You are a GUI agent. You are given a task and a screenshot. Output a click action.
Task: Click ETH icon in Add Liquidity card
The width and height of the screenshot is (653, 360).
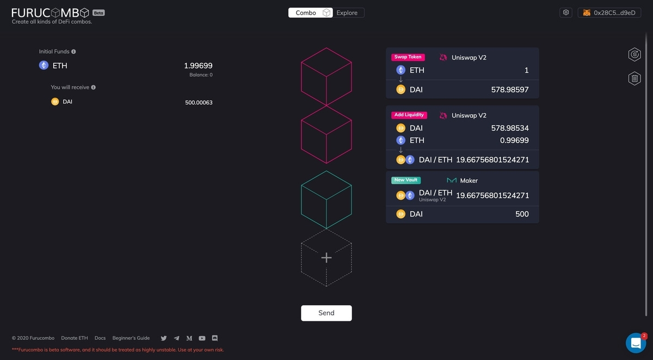pos(401,140)
